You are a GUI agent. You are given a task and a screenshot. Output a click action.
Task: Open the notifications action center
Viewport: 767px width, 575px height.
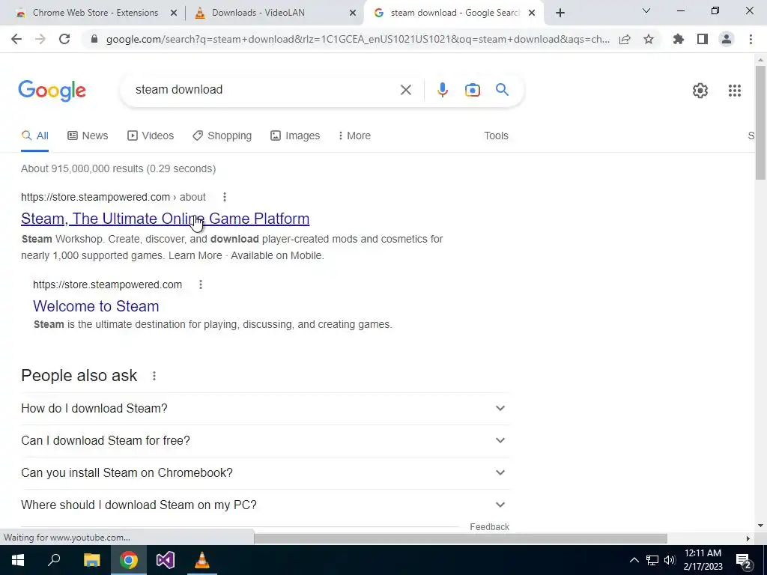(x=744, y=561)
